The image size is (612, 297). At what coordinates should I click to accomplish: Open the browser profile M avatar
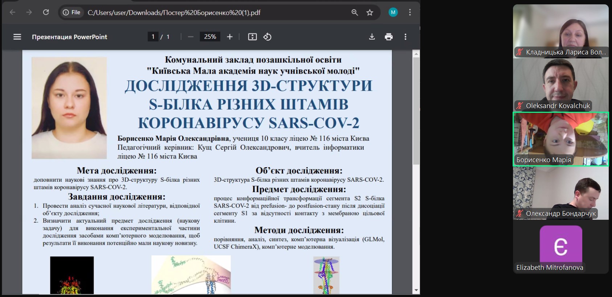[x=393, y=12]
